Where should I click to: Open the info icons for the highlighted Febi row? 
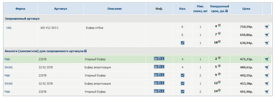click(x=159, y=59)
